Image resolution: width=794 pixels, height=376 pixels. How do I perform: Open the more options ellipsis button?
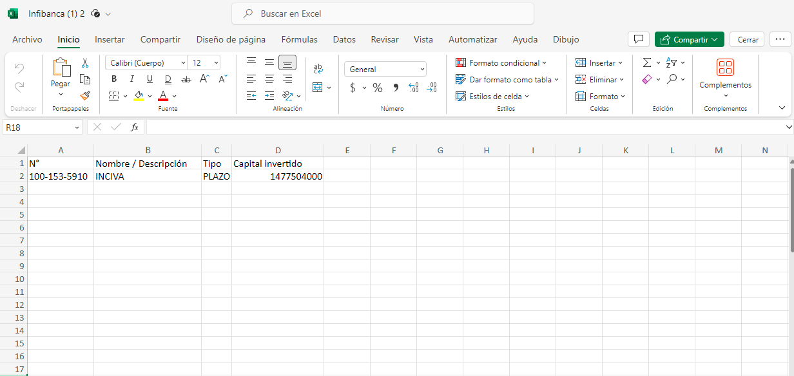780,39
